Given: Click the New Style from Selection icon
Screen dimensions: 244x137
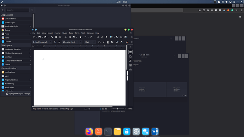Looking at the screenshot, I should [59, 42].
